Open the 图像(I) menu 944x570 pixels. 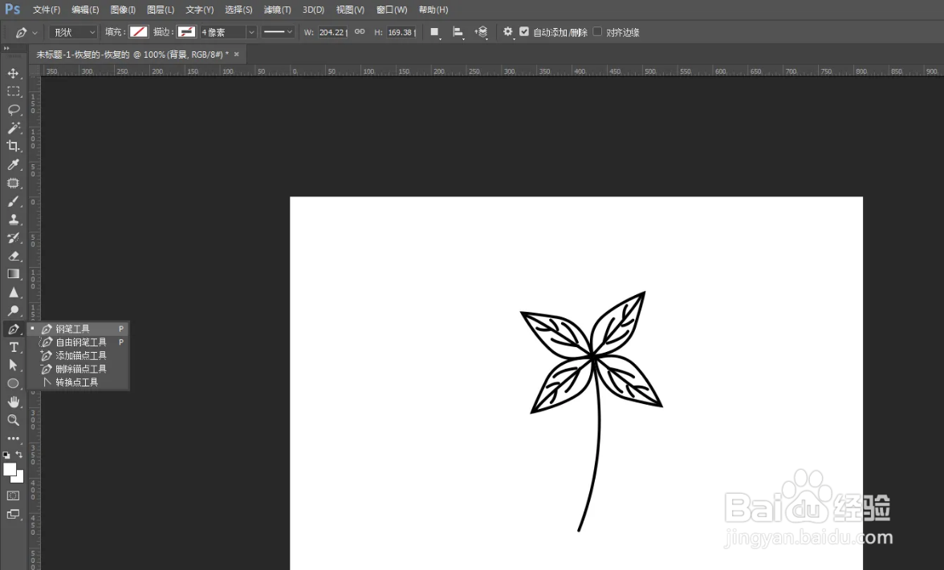(x=123, y=10)
